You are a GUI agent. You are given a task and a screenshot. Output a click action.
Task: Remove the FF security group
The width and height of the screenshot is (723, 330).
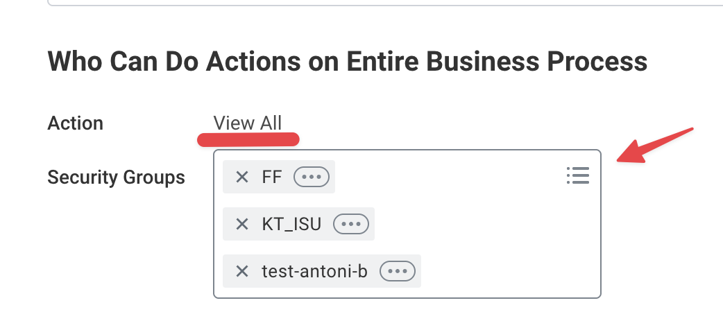coord(242,177)
